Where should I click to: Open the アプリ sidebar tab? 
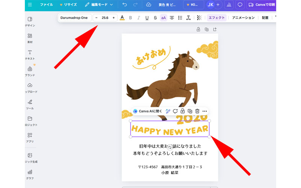point(30,138)
